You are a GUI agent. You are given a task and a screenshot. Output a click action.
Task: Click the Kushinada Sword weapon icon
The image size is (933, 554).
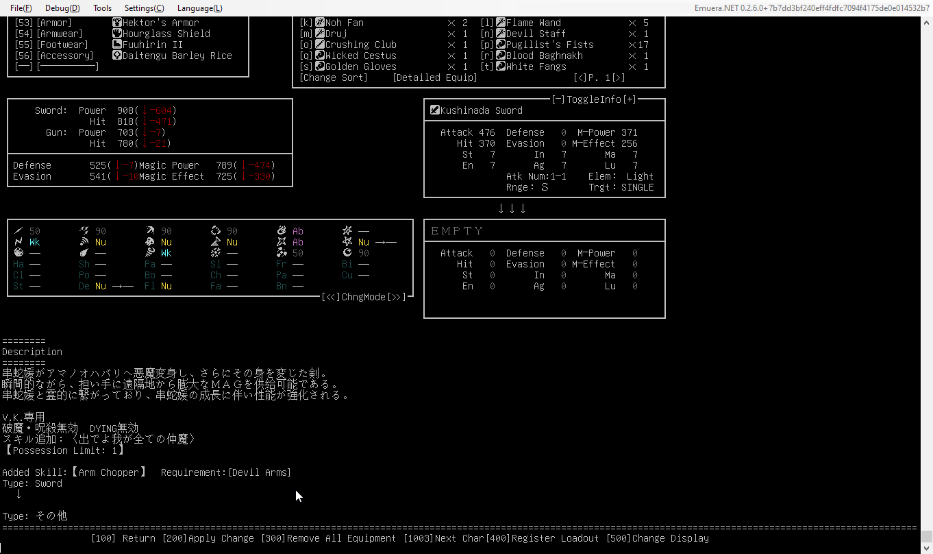click(434, 110)
